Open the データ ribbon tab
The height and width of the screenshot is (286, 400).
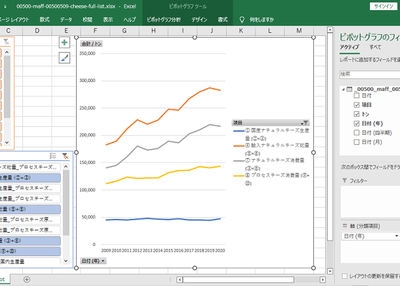[x=66, y=19]
